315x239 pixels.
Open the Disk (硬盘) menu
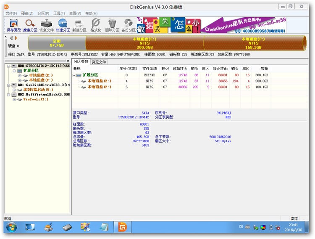[27, 13]
